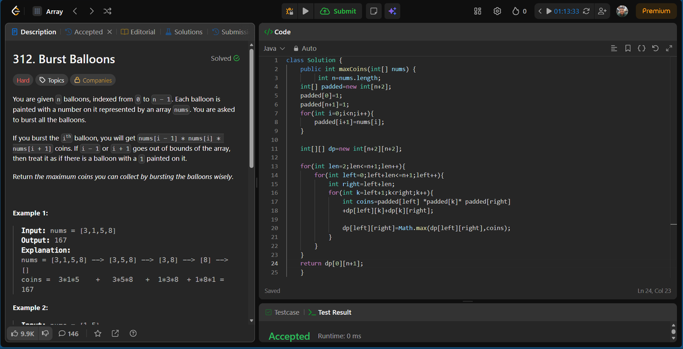Close the Accepted tab
The height and width of the screenshot is (349, 683).
click(109, 32)
